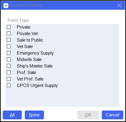Enable the Prof. Sale checkbox

9,72
